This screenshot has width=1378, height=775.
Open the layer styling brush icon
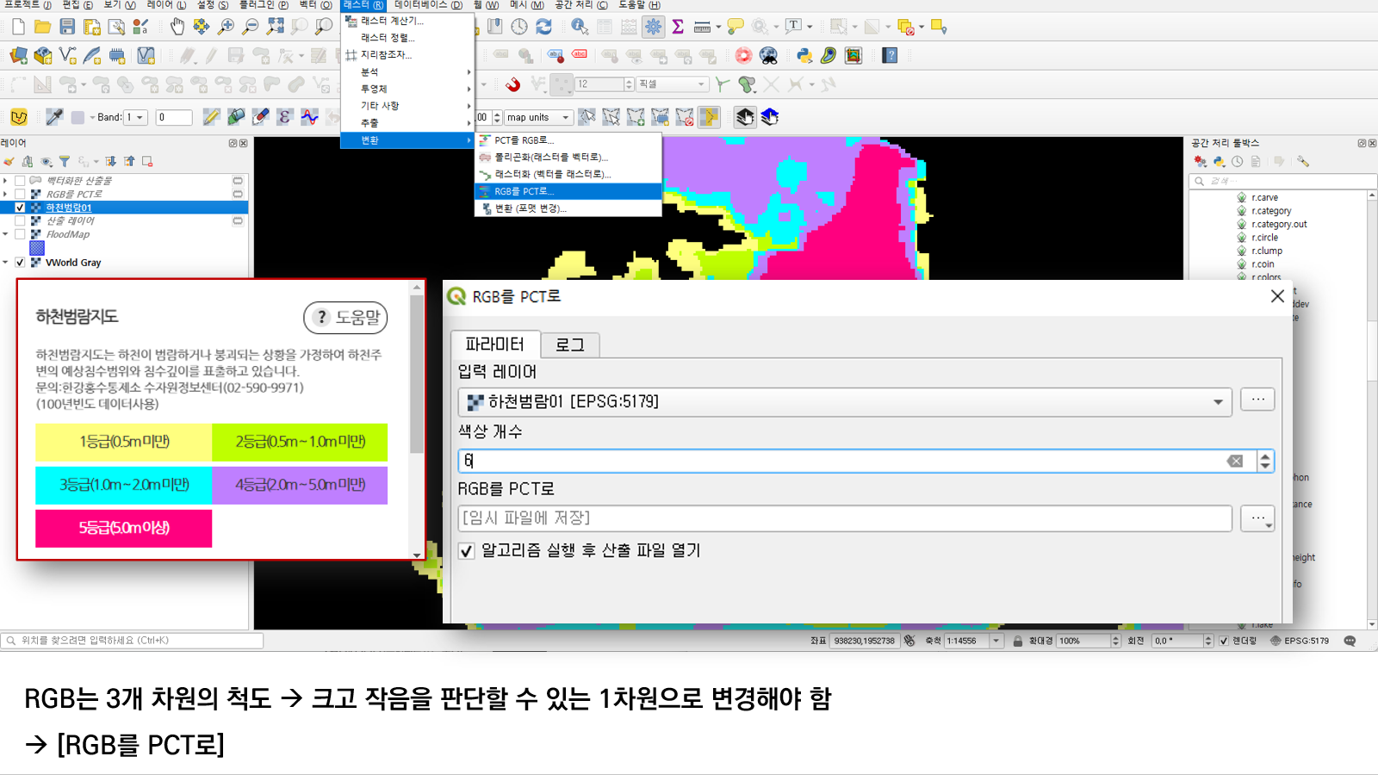coord(9,162)
